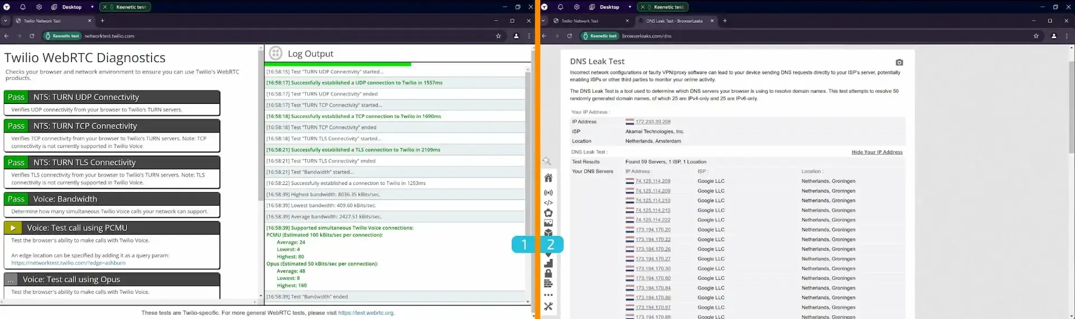Click the blue number 2 window badge
This screenshot has width=1075, height=319.
click(x=551, y=244)
